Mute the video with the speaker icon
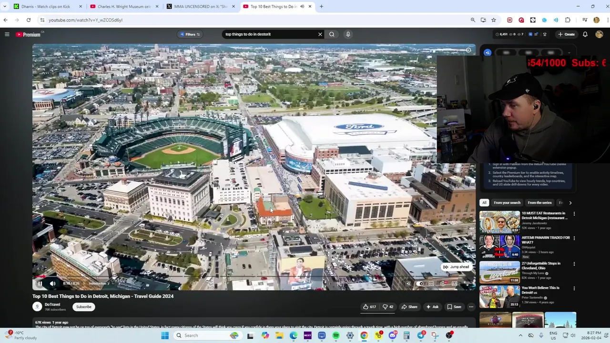 click(x=53, y=283)
